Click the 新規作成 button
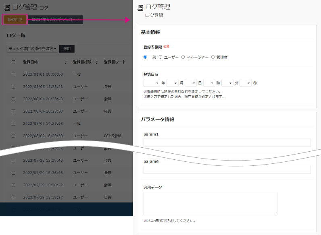 [15, 20]
